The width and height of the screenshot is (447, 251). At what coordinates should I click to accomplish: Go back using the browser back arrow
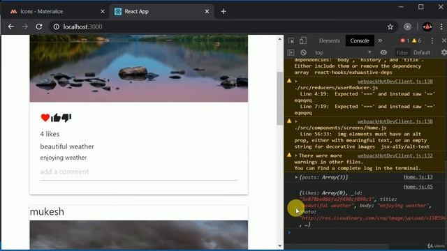click(11, 26)
